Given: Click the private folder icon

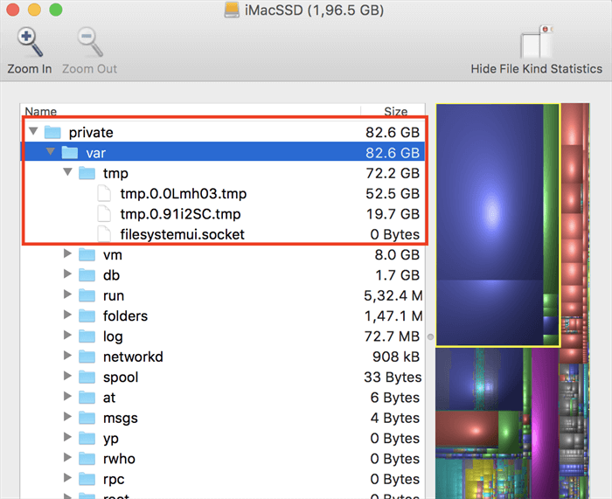Looking at the screenshot, I should pos(52,132).
